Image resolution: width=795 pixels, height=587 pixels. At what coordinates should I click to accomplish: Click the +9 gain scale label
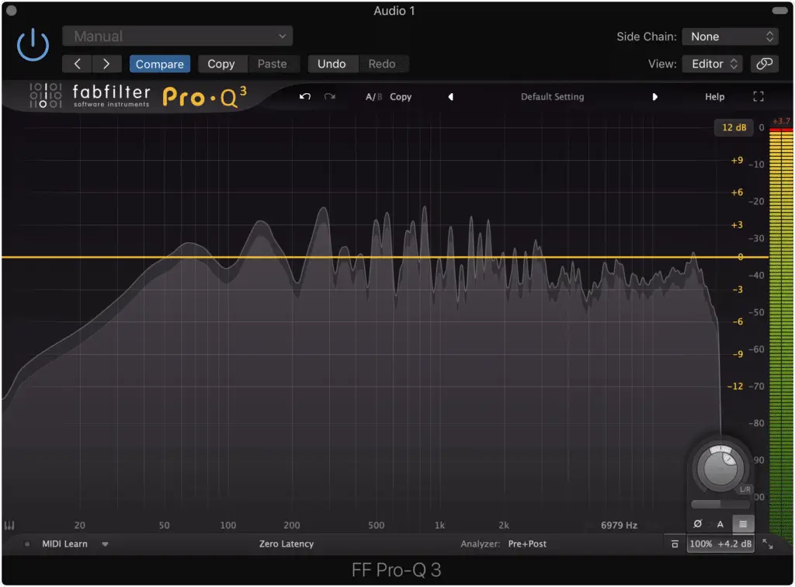737,160
